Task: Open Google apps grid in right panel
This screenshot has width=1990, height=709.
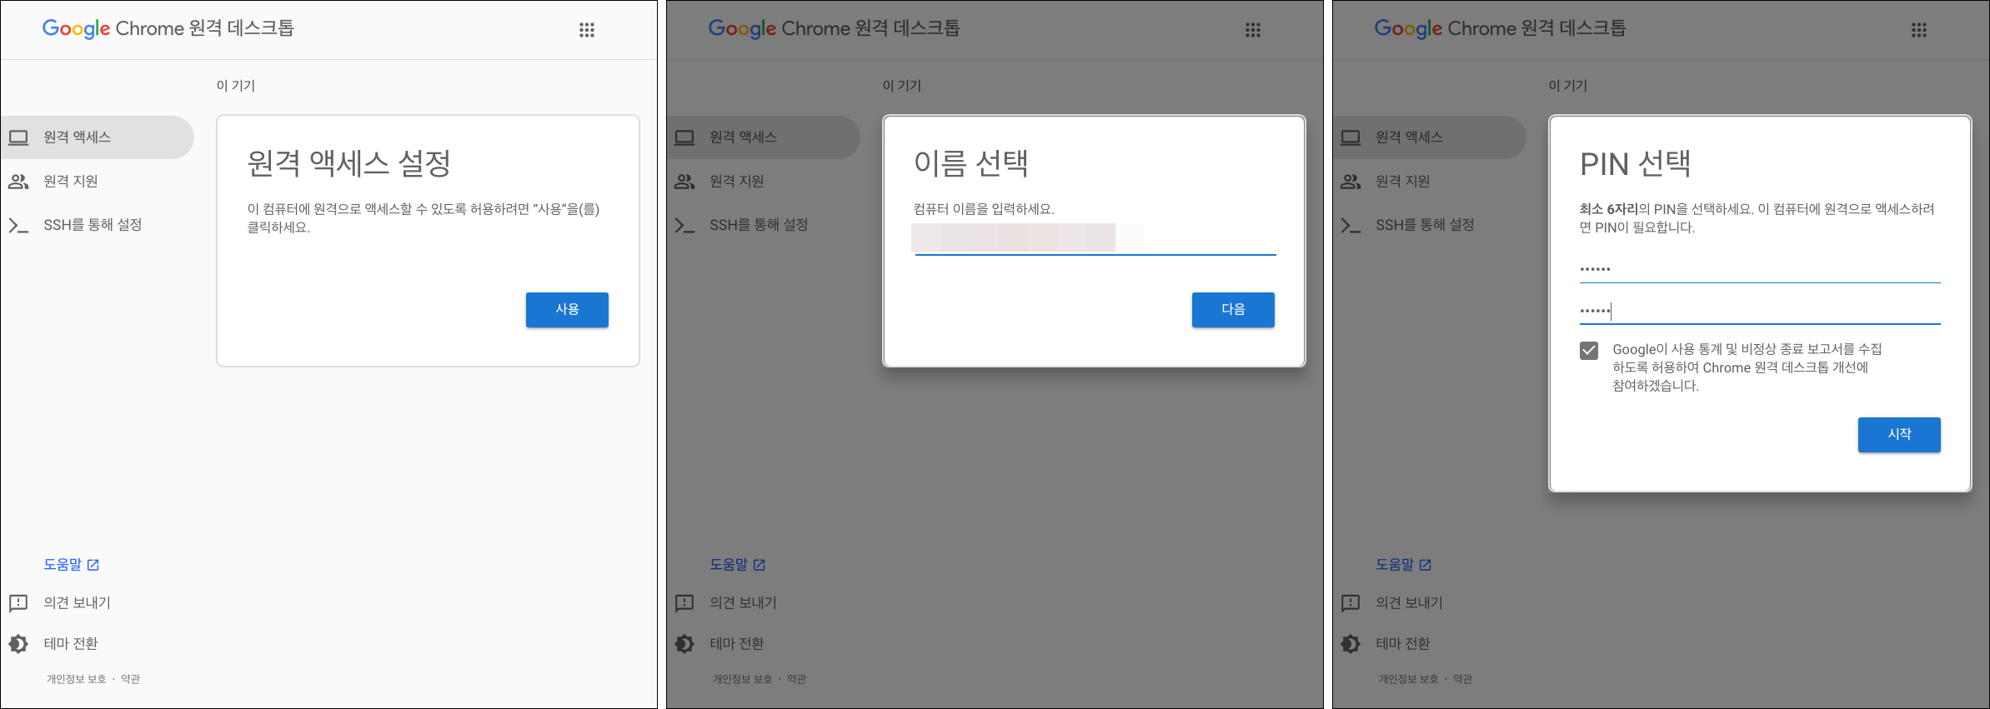Action: (1919, 30)
